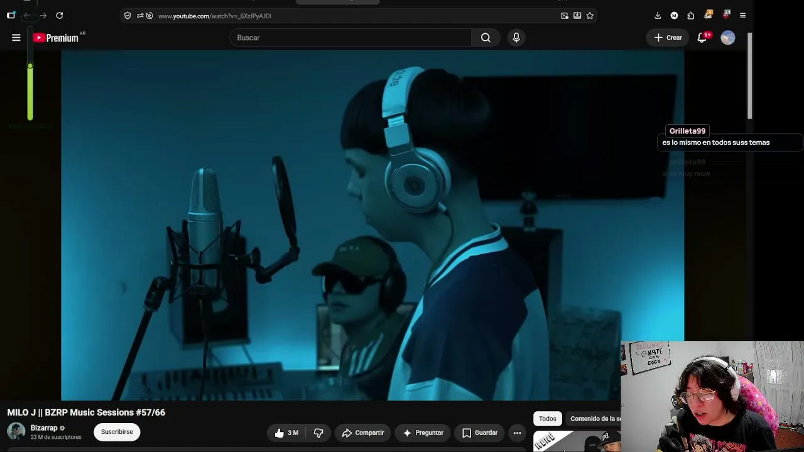Open more actions ellipsis under video
The width and height of the screenshot is (804, 452).
pos(517,433)
